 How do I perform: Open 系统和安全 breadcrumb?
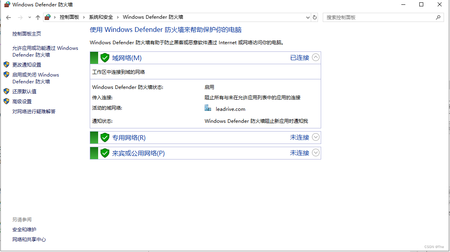(101, 17)
